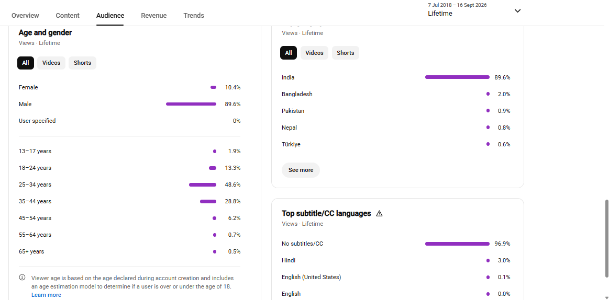The height and width of the screenshot is (300, 609).
Task: Click the 18–24 years bar
Action: pos(213,168)
